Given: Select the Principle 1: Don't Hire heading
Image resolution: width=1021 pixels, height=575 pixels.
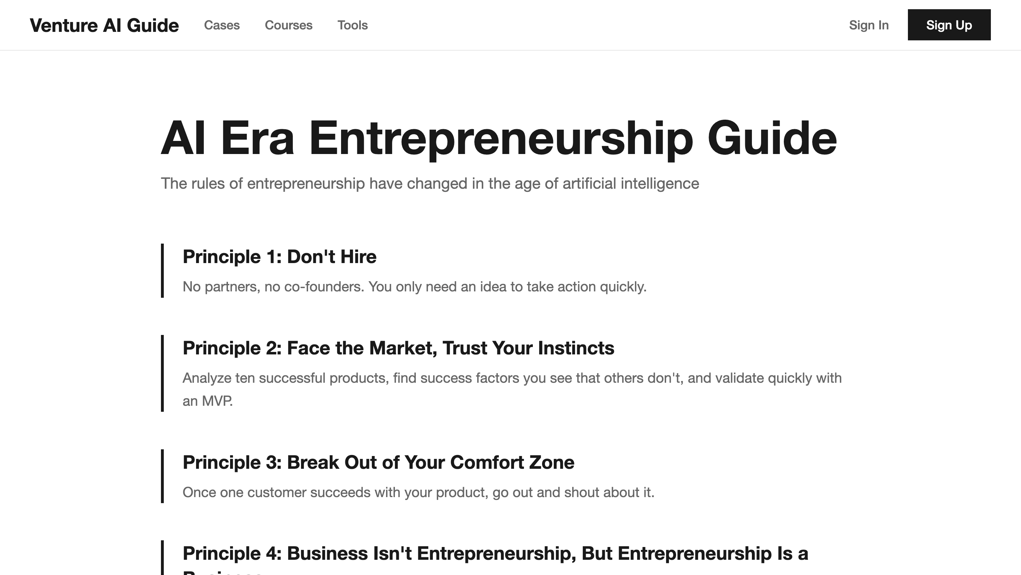Looking at the screenshot, I should point(279,256).
